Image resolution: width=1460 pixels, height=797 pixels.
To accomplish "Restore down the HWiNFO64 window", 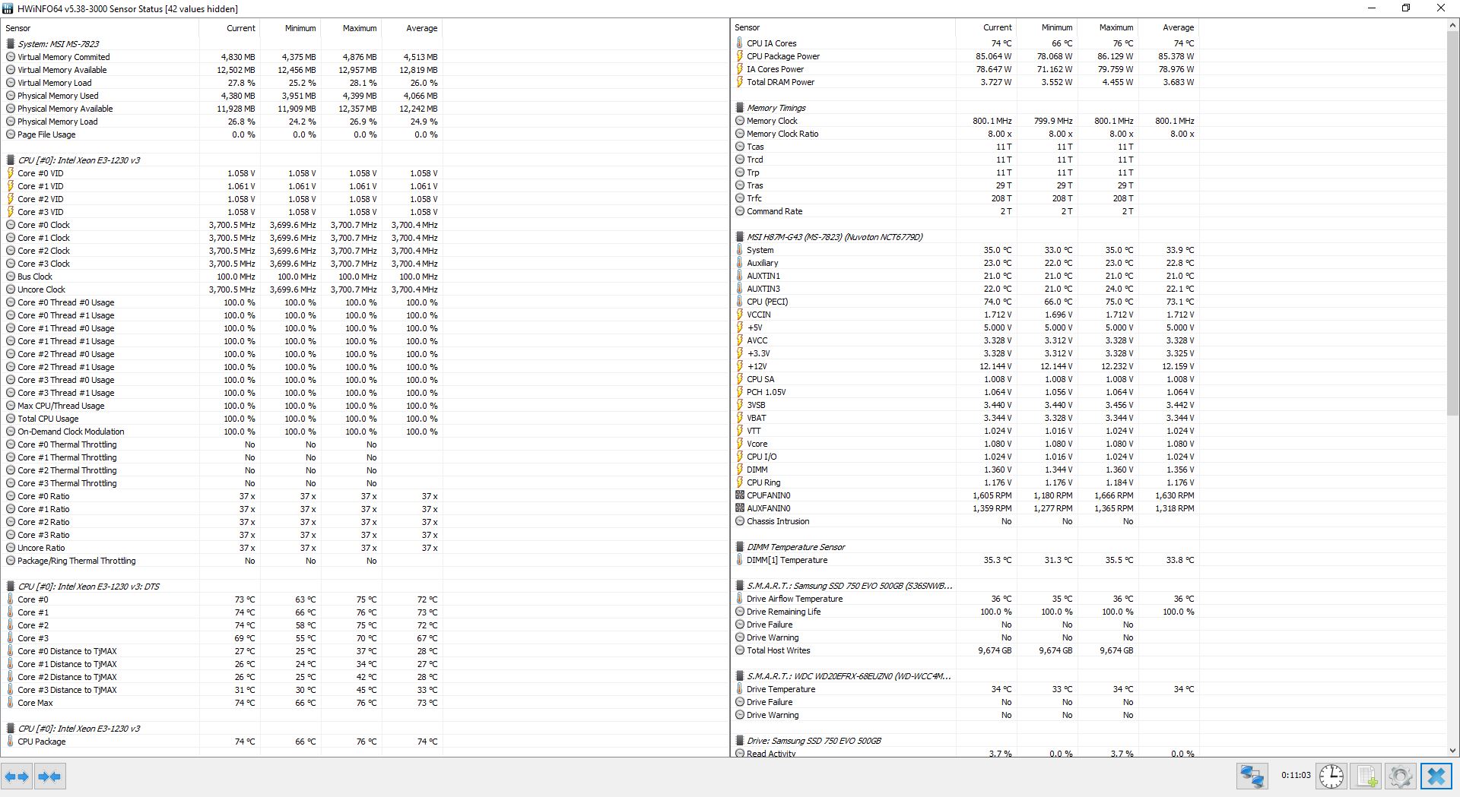I will click(1406, 8).
